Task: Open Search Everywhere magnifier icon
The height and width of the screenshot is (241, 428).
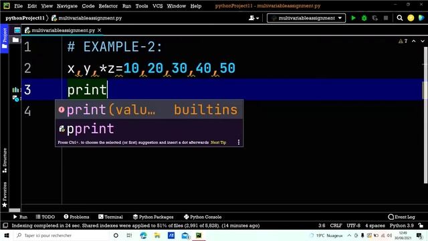Action: click(x=400, y=18)
